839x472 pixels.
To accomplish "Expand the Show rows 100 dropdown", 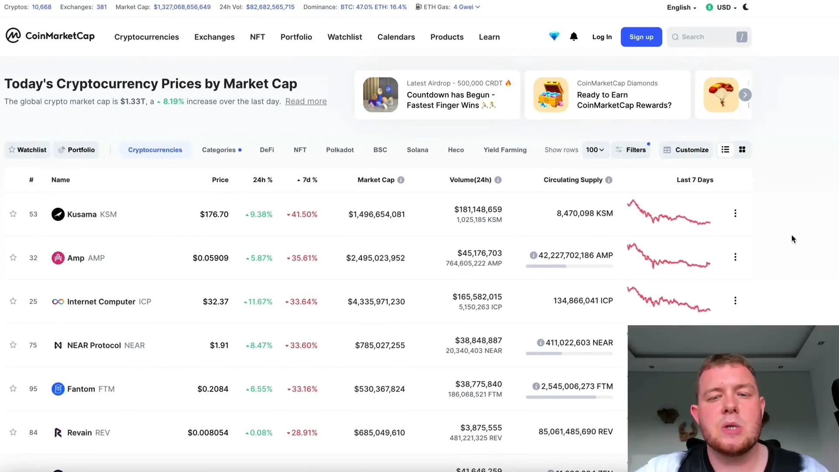I will 595,150.
